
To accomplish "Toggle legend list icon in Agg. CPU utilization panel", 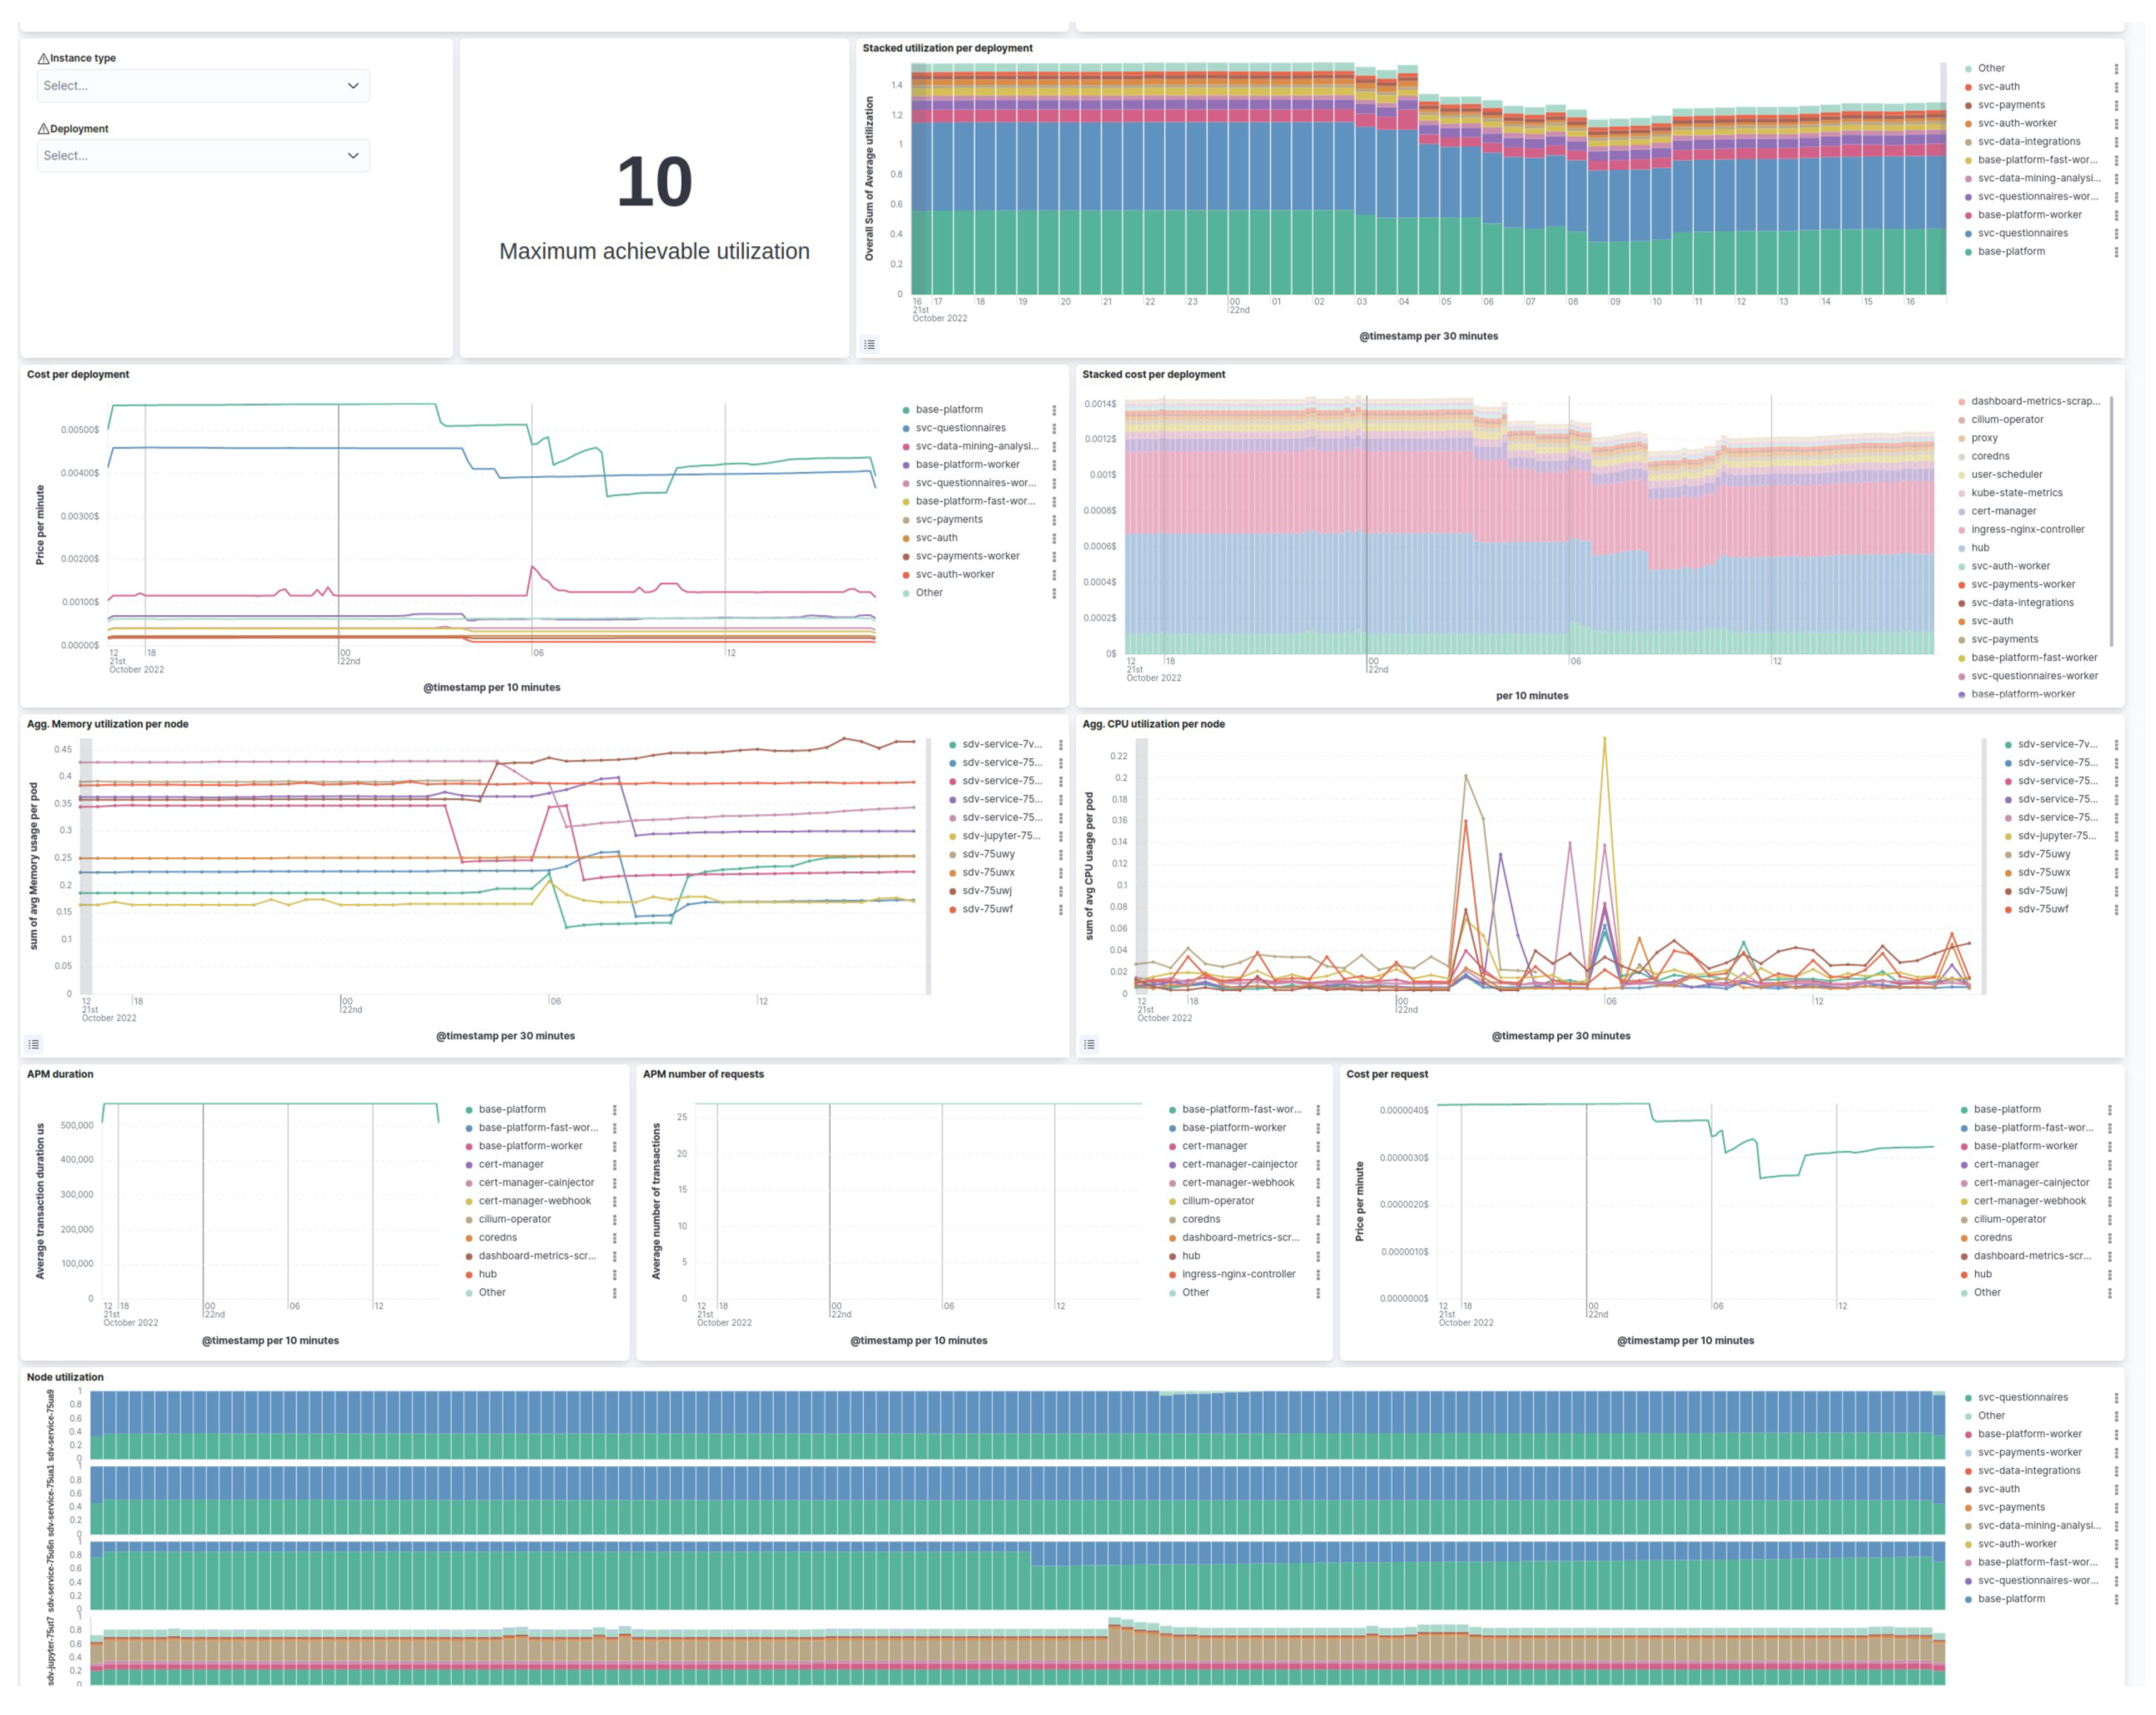I will 1089,1044.
